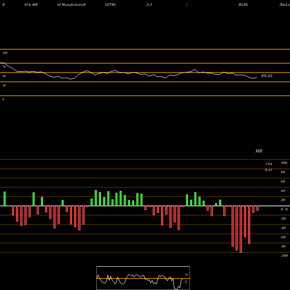Click the 80 label on the MR axis
The width and height of the screenshot is (290, 290).
283,172
